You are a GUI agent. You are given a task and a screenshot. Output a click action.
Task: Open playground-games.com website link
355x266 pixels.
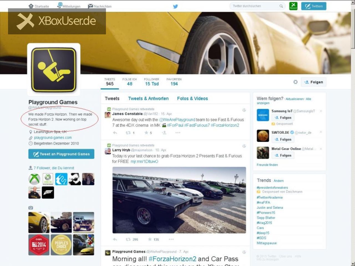point(53,138)
